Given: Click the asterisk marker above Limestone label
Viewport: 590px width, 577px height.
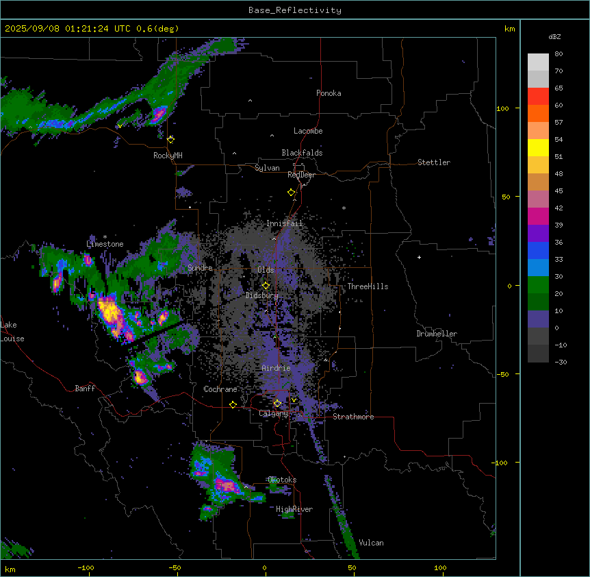Looking at the screenshot, I should [x=105, y=237].
